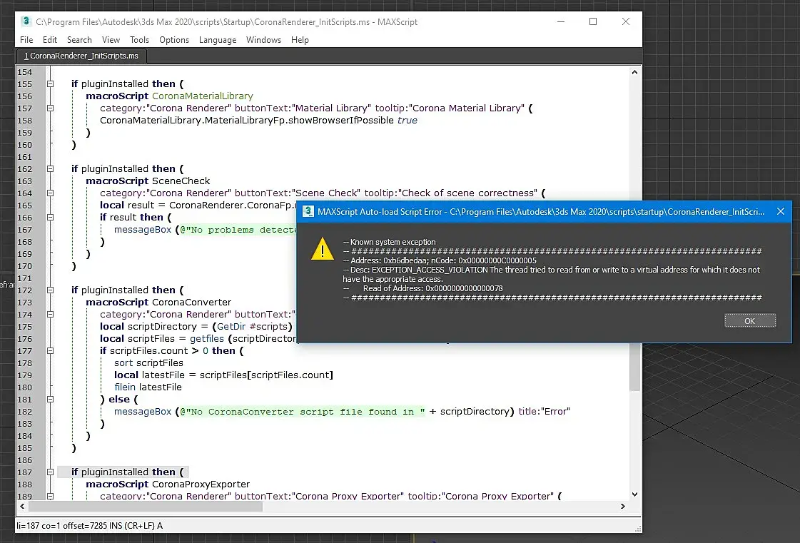Collapse the code fold at line 172
The image size is (800, 543).
tap(50, 290)
